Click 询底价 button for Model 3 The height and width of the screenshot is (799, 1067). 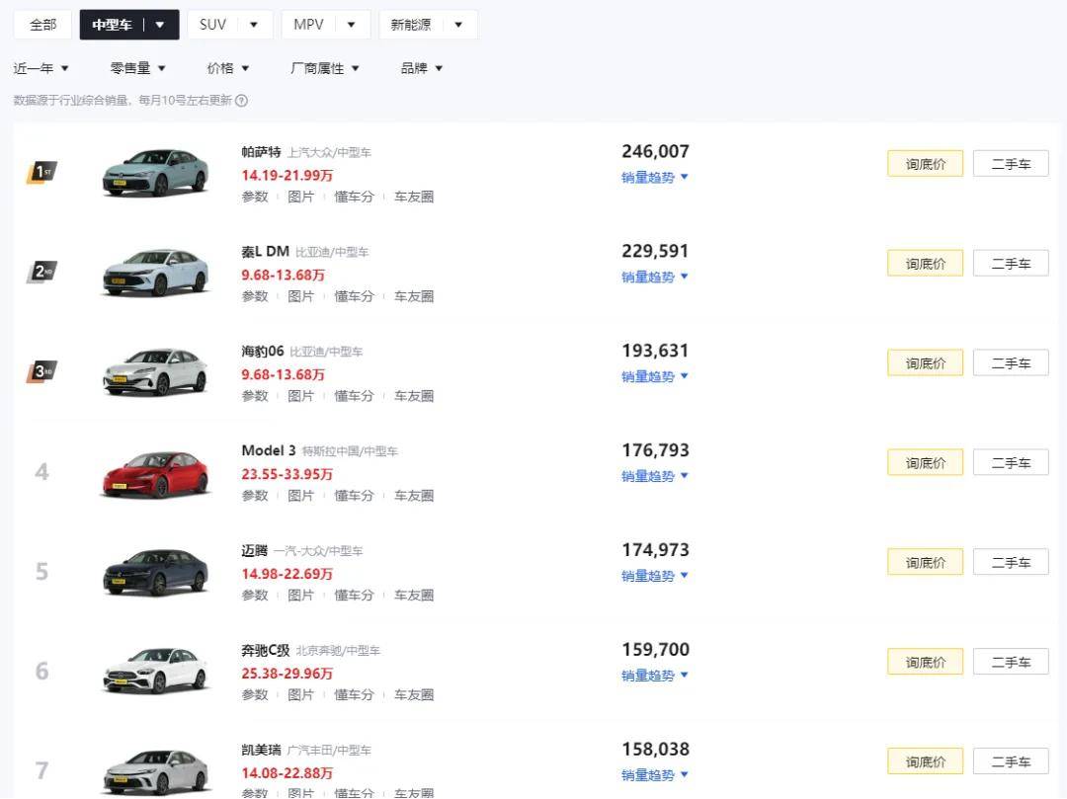(926, 462)
